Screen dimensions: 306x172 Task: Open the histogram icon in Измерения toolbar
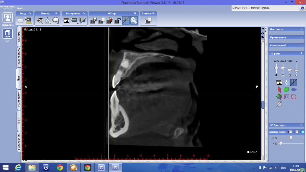67,20
